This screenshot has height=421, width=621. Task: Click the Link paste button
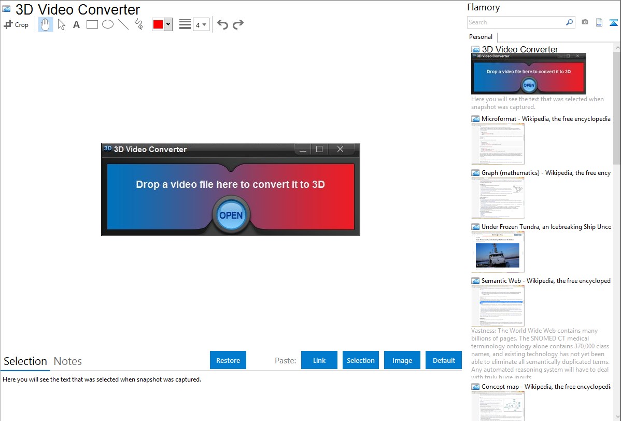click(319, 360)
